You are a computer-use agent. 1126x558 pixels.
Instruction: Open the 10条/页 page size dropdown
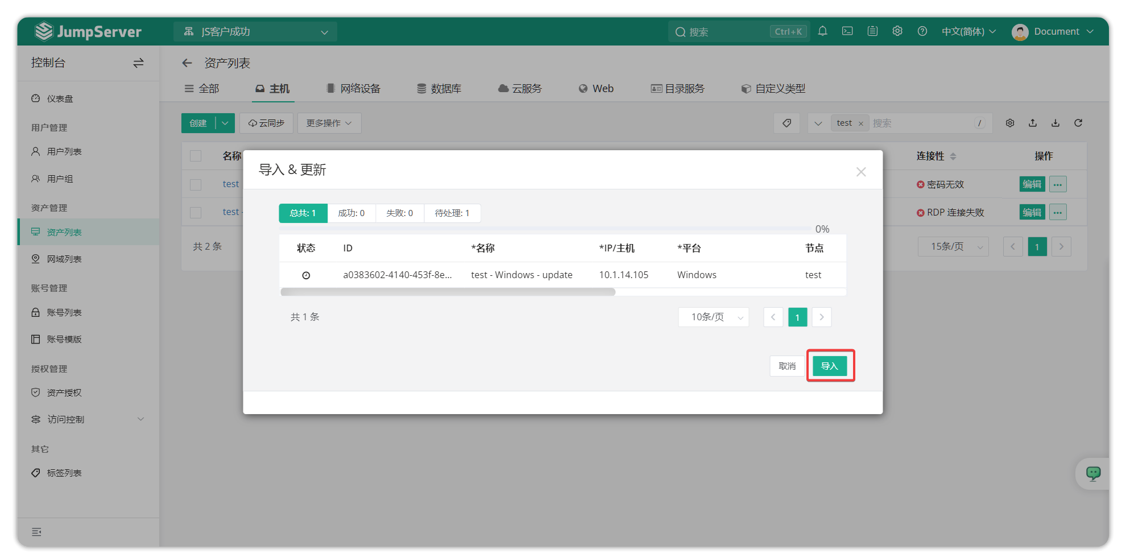[714, 317]
